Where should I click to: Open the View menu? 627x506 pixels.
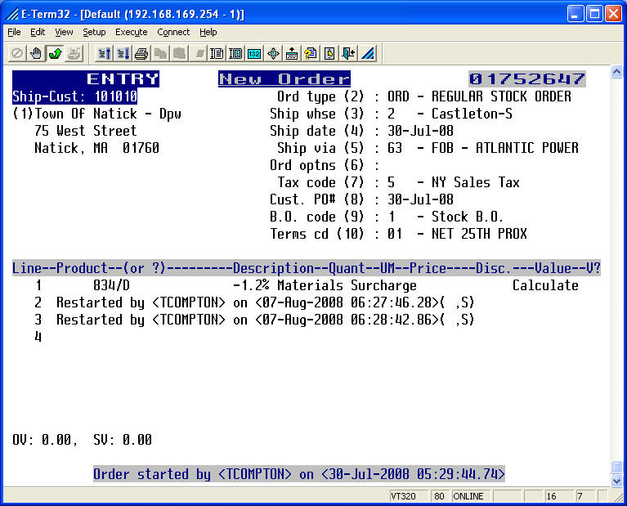pos(64,32)
